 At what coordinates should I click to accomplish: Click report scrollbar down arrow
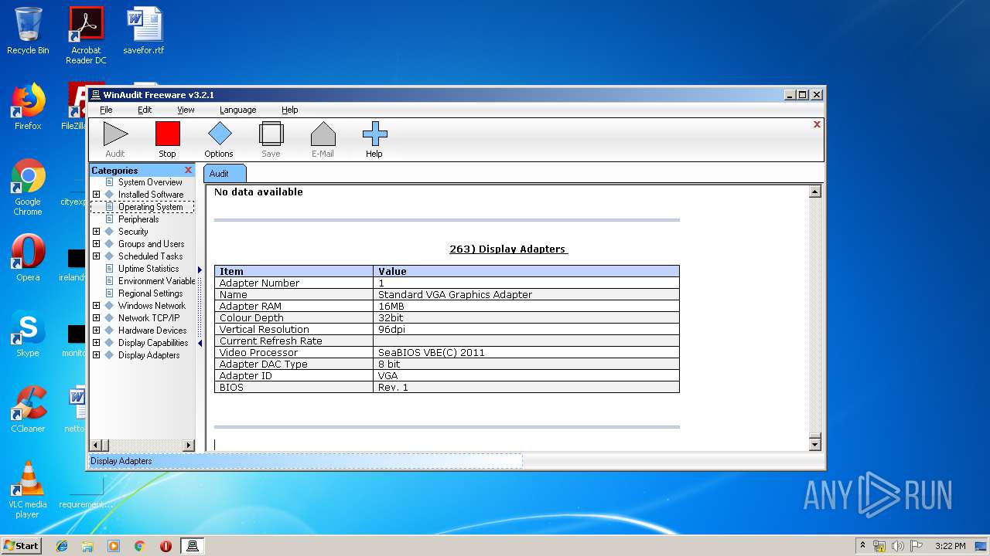coord(814,444)
